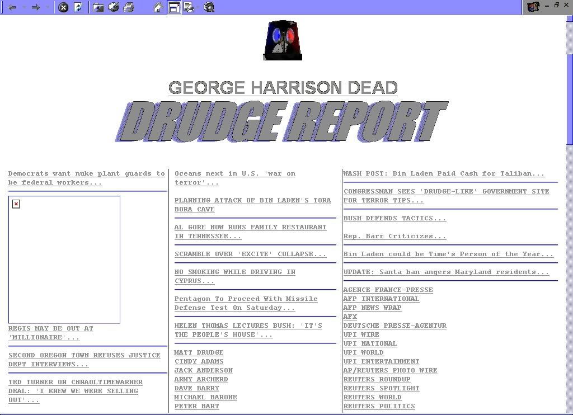Click the AGENCE FRANCE-PRESSE link
Image resolution: width=573 pixels, height=415 pixels.
coord(388,290)
